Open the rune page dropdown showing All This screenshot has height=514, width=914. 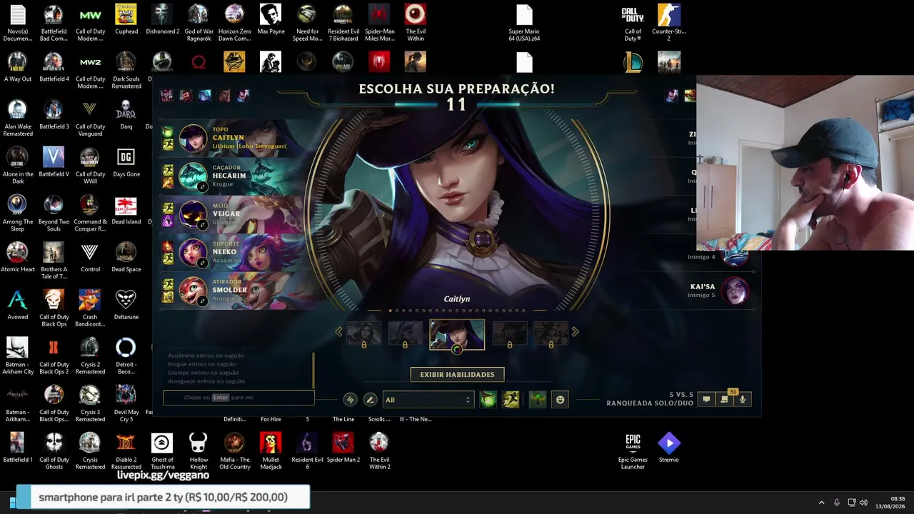[428, 400]
